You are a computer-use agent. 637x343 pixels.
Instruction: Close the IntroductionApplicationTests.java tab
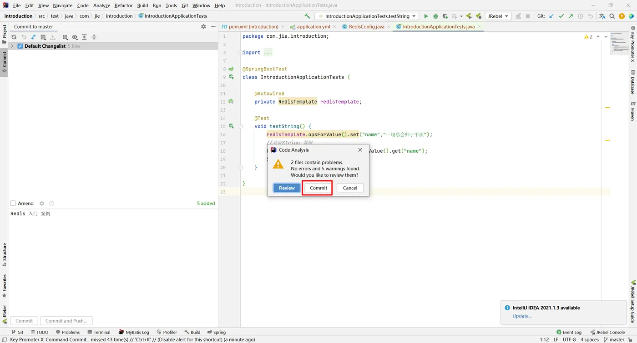479,27
